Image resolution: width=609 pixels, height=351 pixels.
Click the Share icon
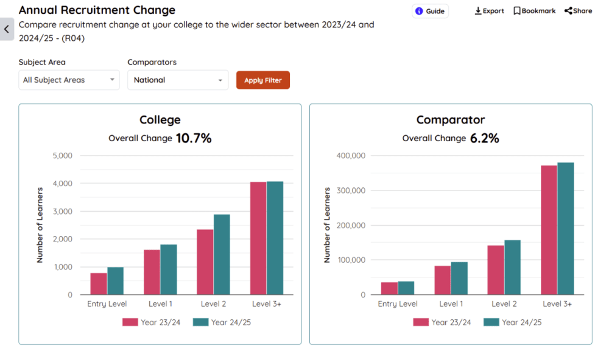coord(568,11)
